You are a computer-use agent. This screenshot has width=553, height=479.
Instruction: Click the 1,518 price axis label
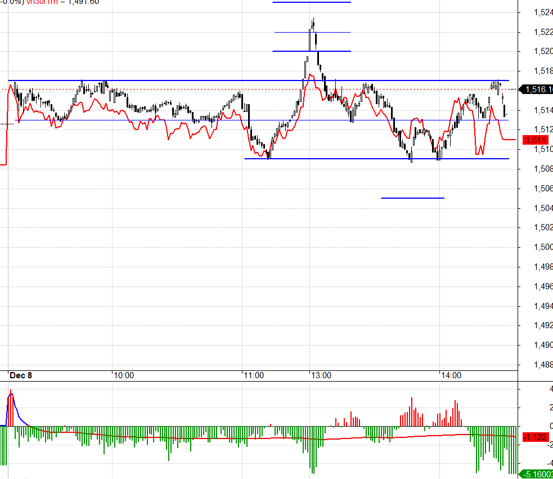click(x=543, y=71)
